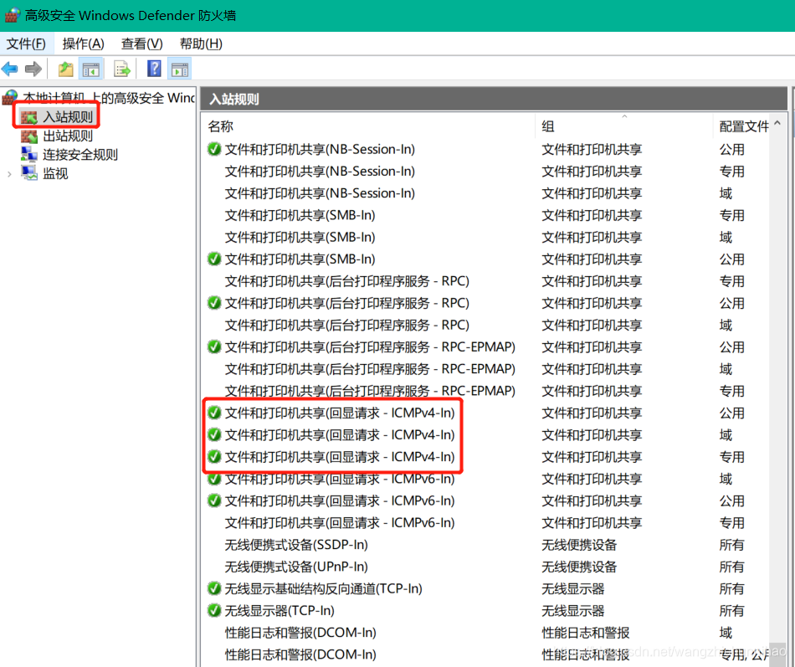Sort by the 组 column header
The image size is (795, 667).
[547, 126]
